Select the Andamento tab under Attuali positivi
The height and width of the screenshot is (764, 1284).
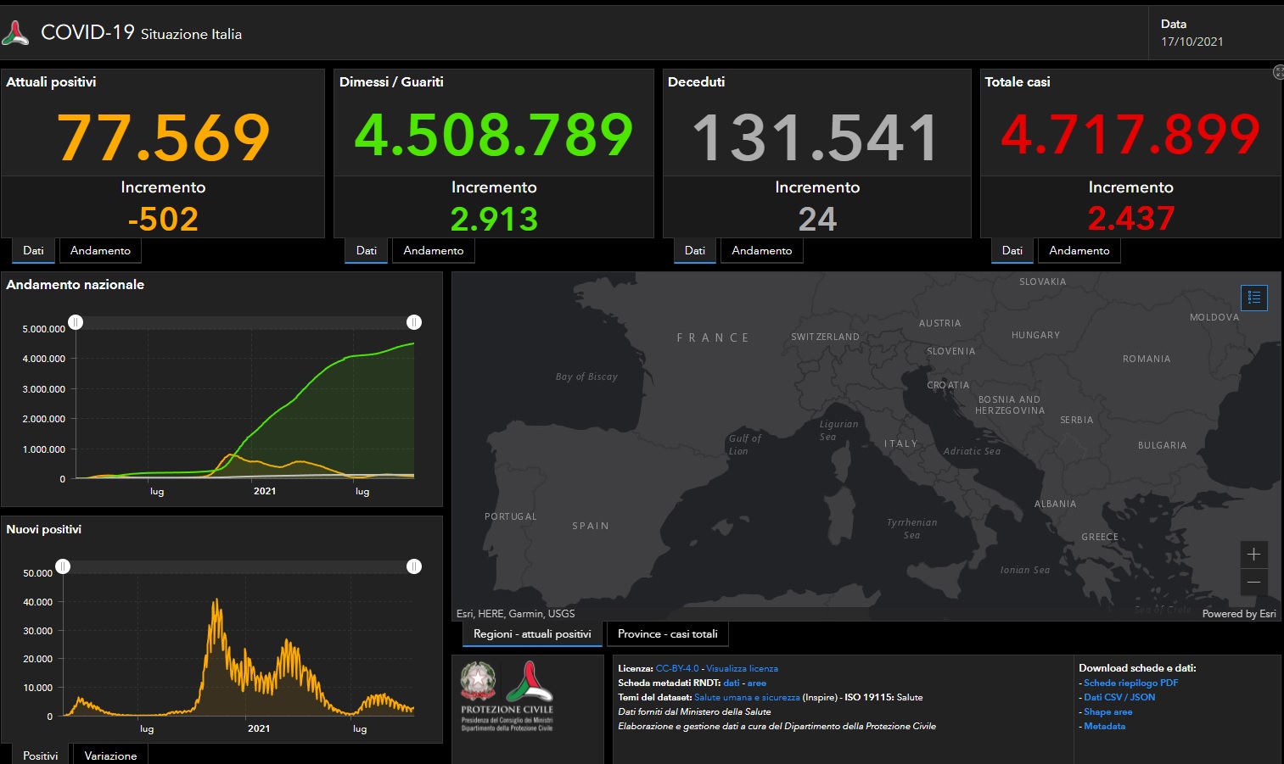100,250
